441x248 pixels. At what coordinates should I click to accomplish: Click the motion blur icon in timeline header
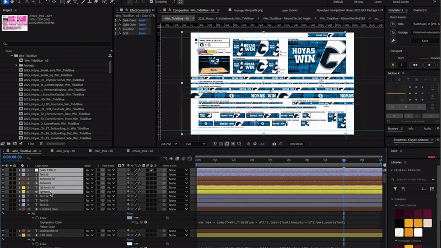[x=184, y=159]
